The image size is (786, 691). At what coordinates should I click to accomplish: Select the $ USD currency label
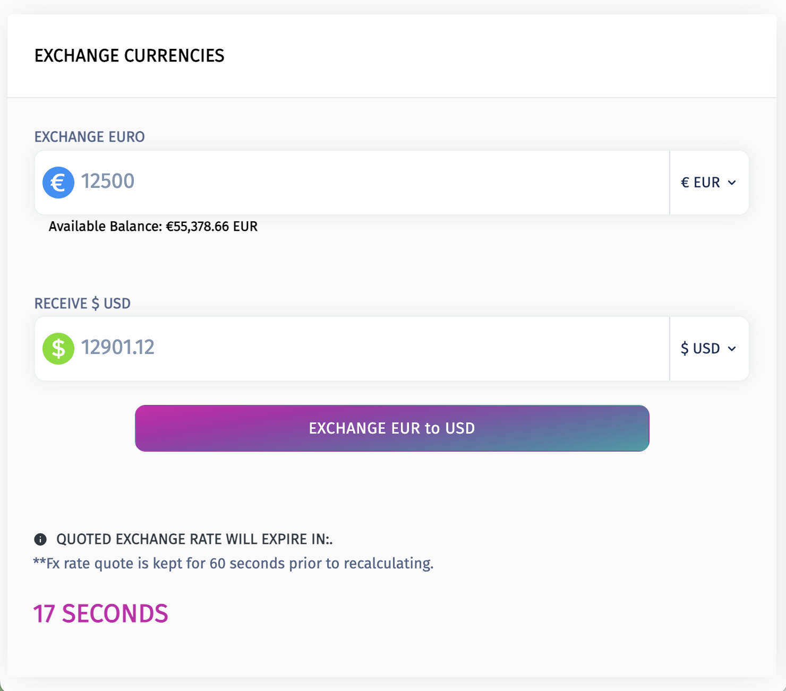[700, 349]
